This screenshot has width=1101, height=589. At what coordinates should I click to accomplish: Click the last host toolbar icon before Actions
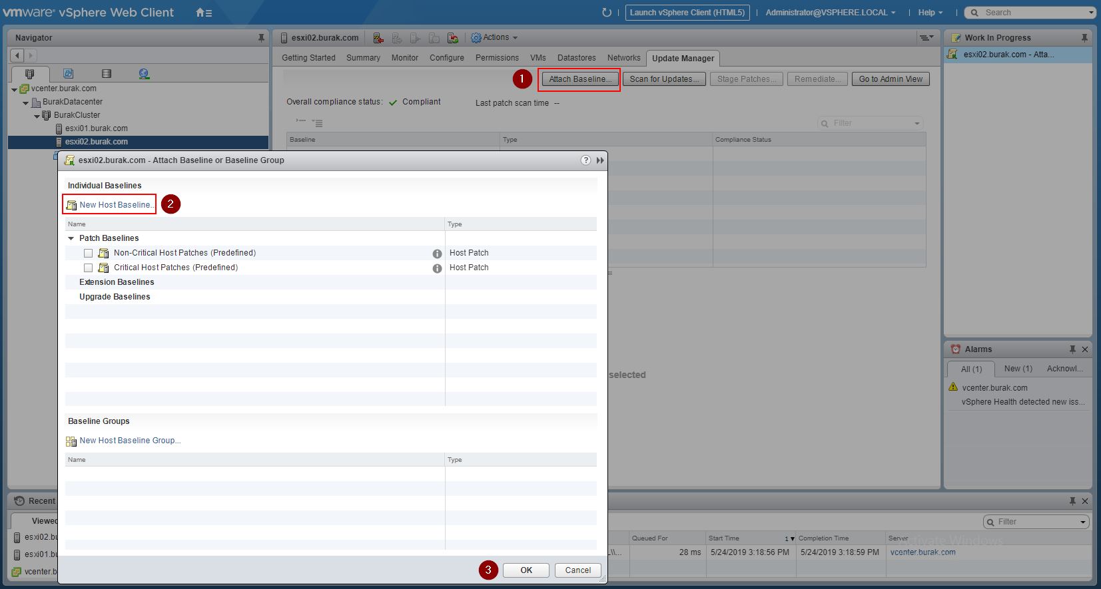point(453,38)
